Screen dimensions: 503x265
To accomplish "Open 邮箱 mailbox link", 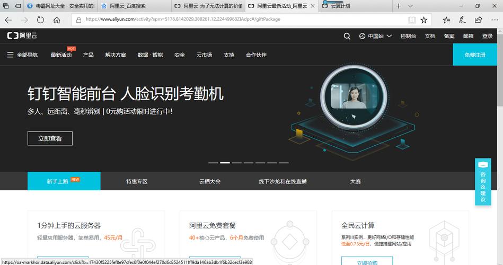I will coord(468,36).
